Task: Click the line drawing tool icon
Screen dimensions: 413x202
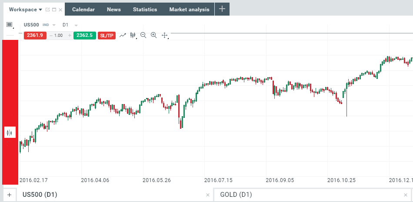Action: click(123, 35)
